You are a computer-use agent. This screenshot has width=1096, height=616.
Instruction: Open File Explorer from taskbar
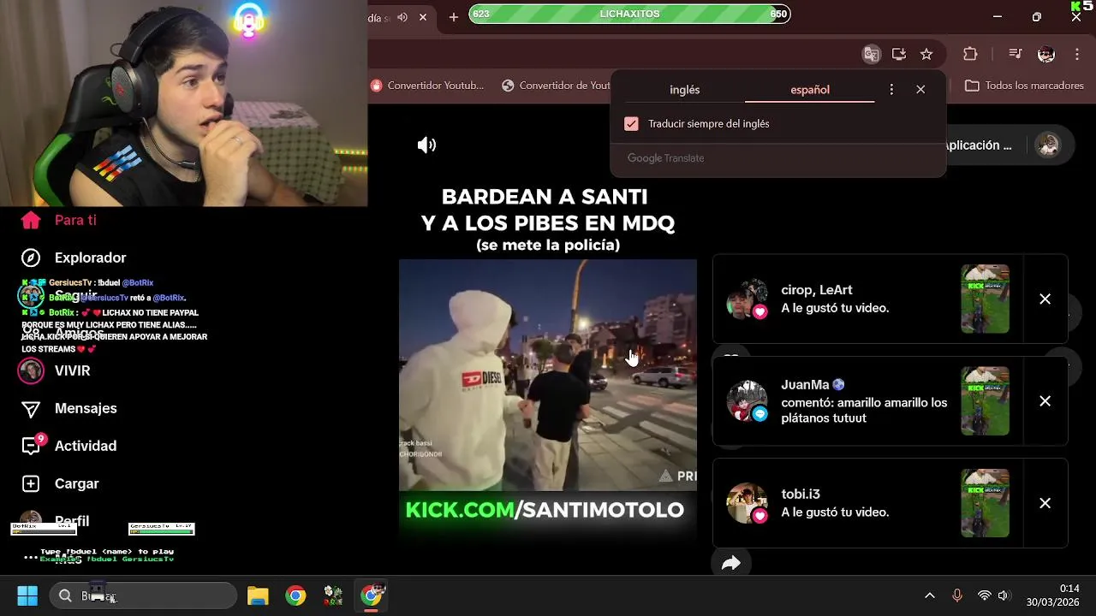(x=258, y=595)
